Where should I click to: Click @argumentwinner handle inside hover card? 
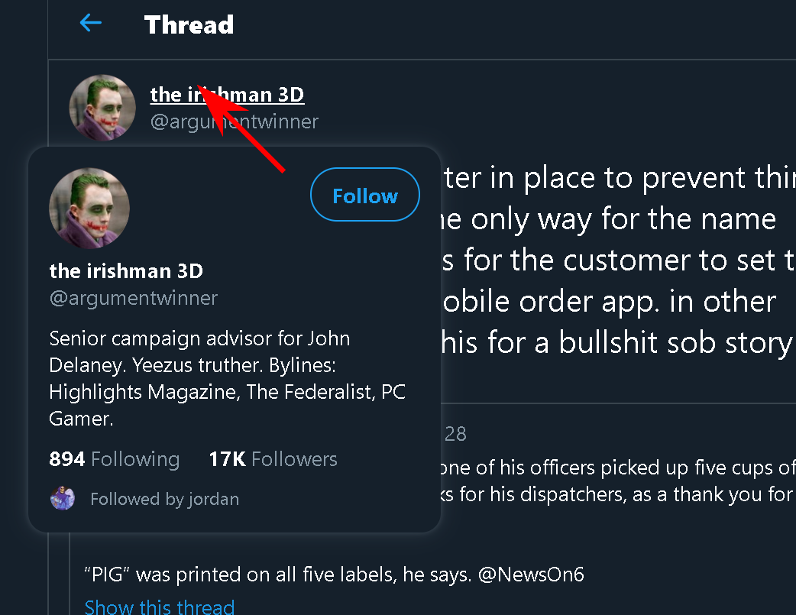click(x=133, y=298)
